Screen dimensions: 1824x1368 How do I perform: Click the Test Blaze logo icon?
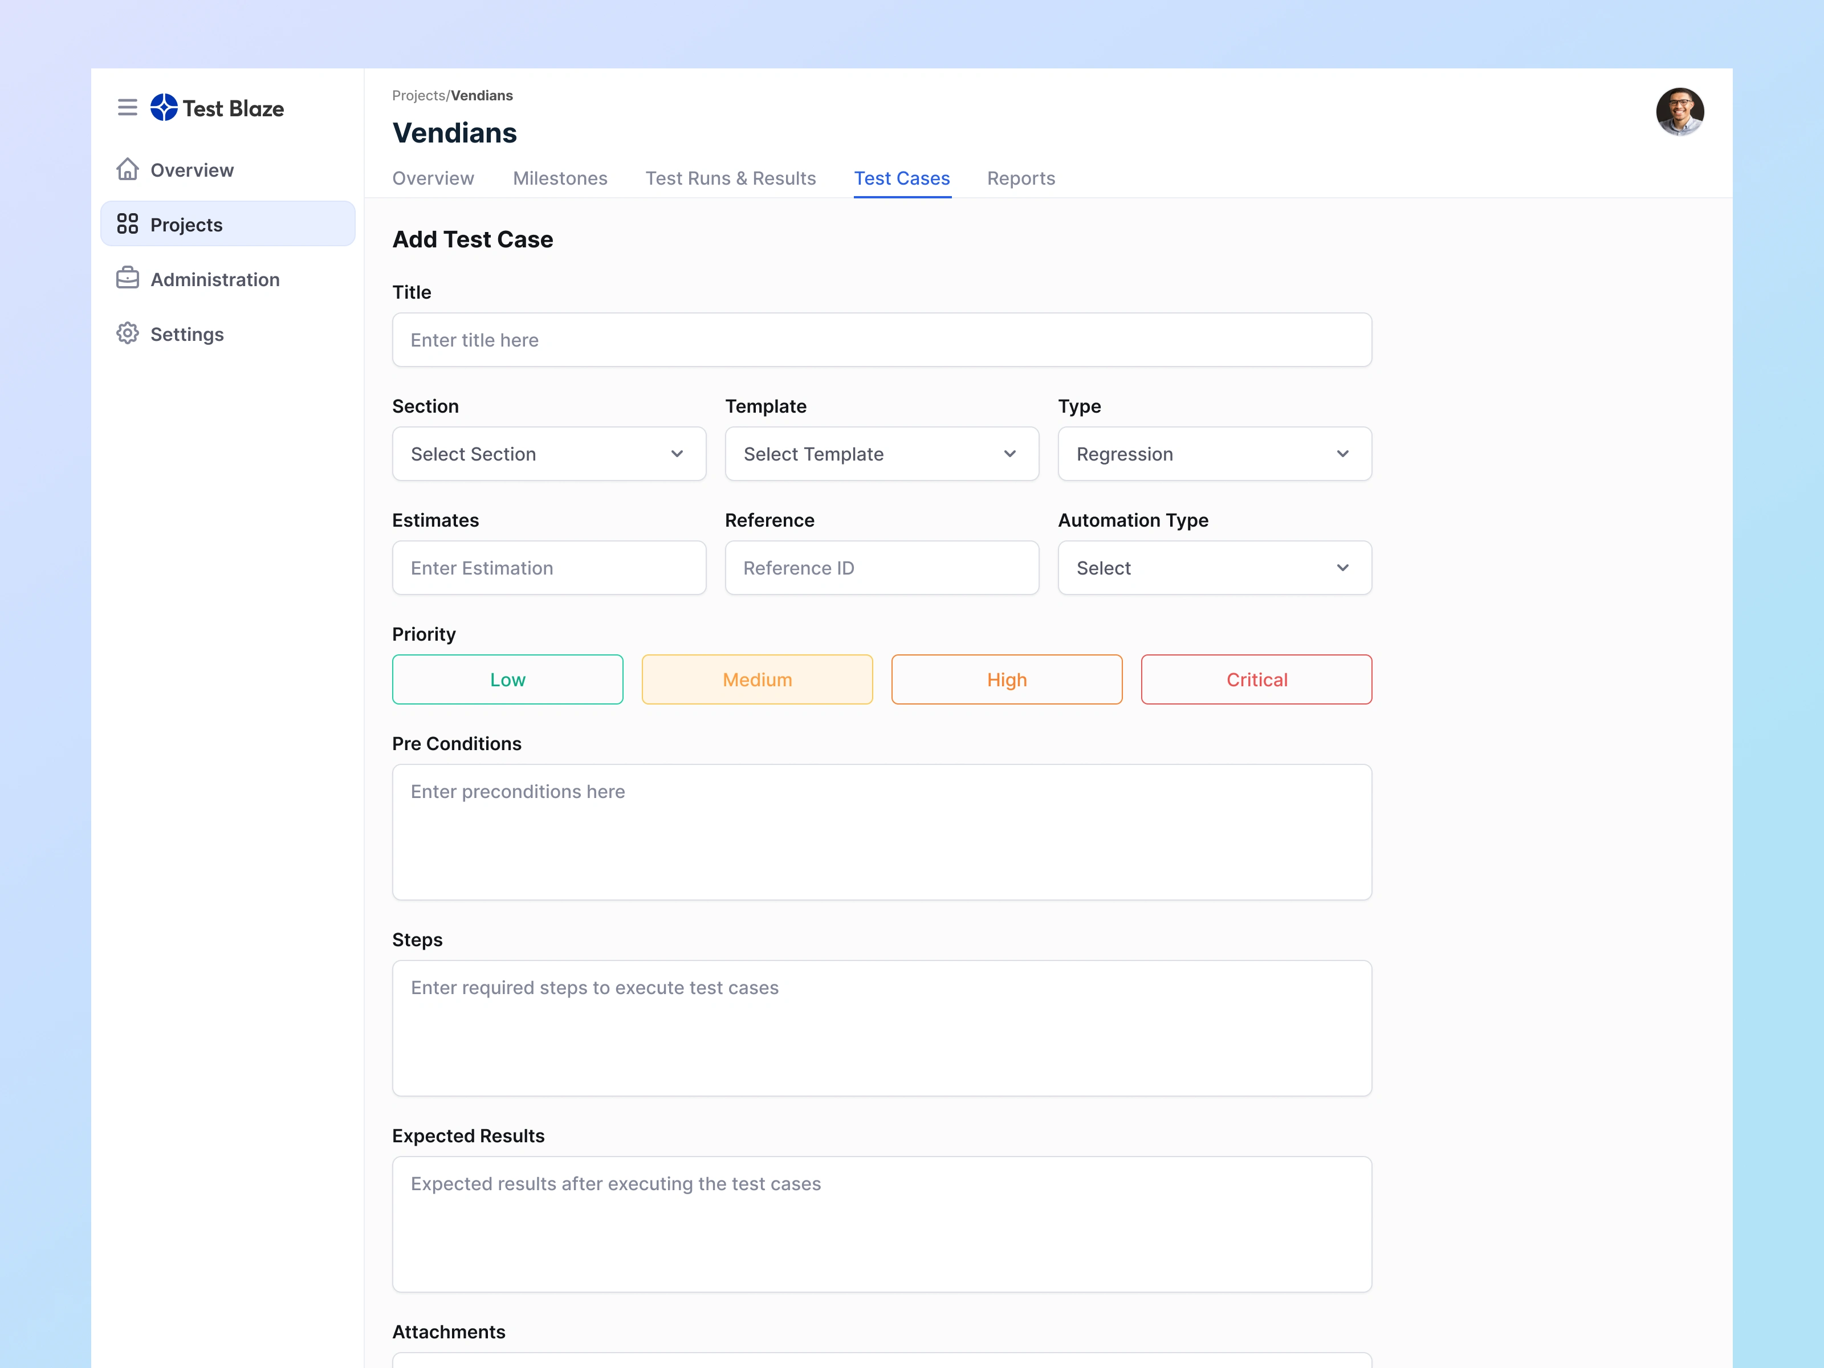164,107
